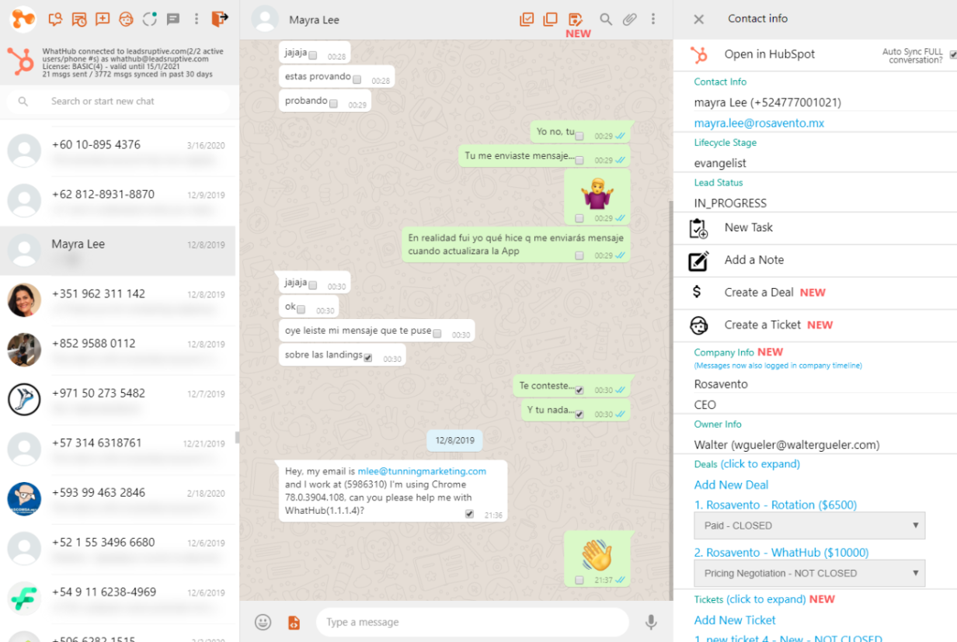Open chat with +62 812-8931-8870
957x642 pixels.
tap(118, 201)
